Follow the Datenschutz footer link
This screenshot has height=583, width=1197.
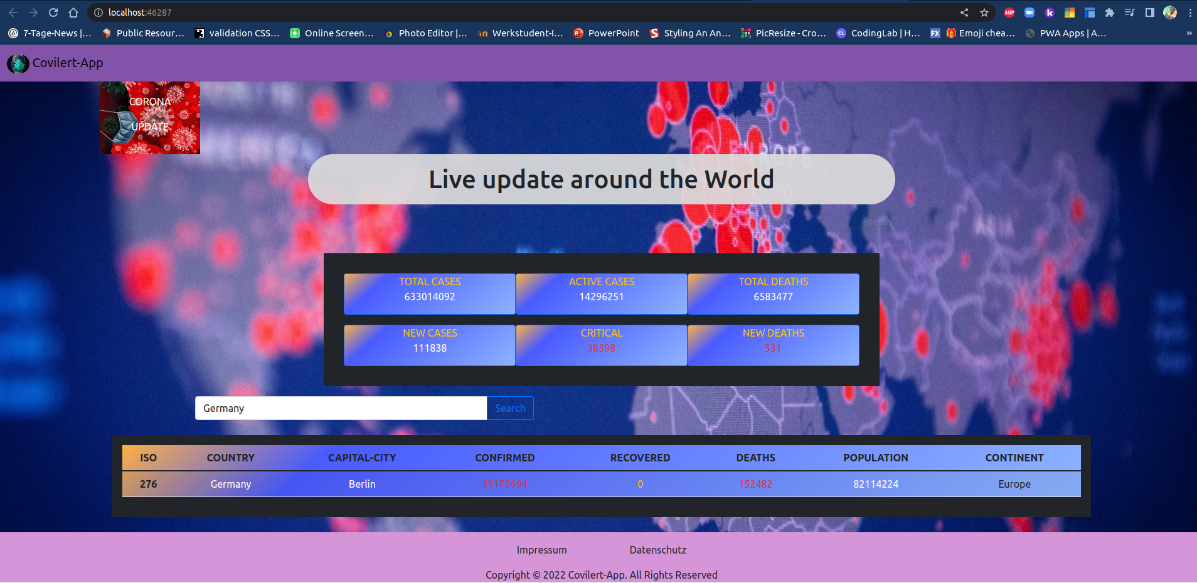[x=657, y=550]
